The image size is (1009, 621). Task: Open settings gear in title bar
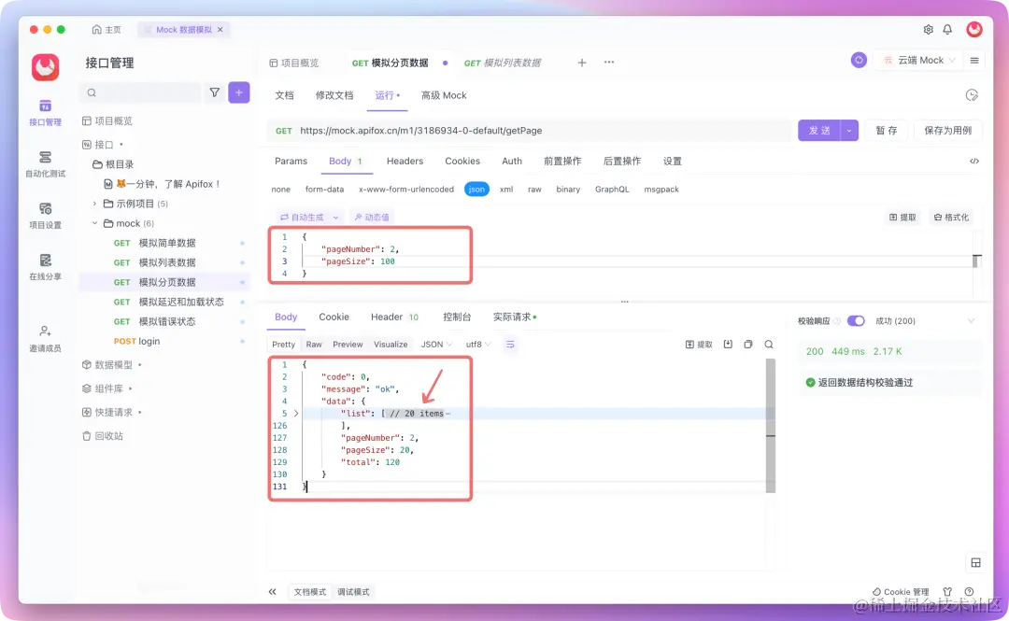928,30
